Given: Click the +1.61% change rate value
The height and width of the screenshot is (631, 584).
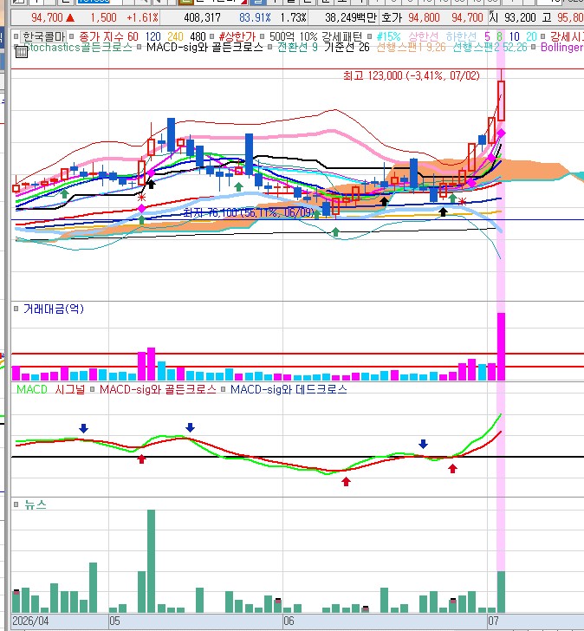Looking at the screenshot, I should 143,17.
